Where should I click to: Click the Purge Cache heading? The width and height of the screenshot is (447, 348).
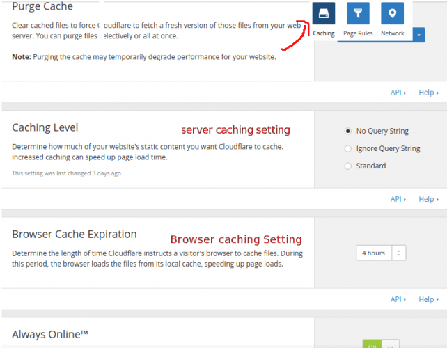coord(42,6)
